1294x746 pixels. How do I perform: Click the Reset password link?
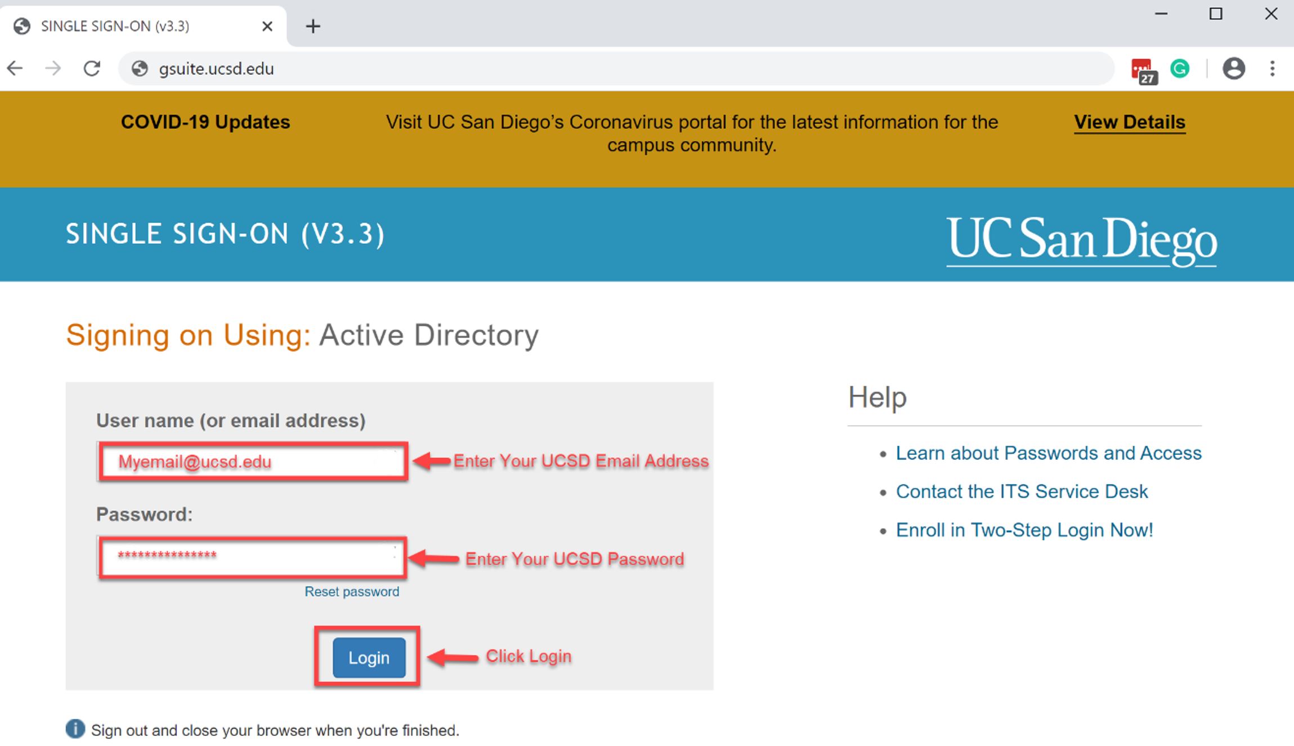351,591
